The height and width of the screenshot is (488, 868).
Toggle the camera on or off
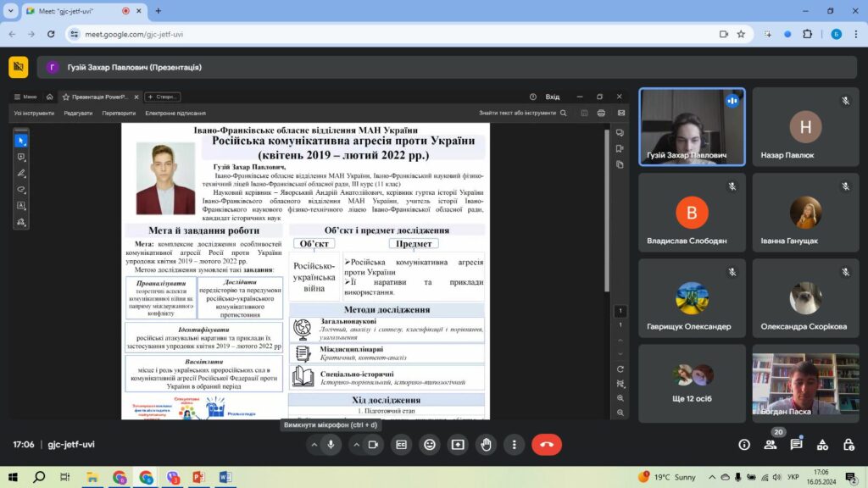point(373,444)
